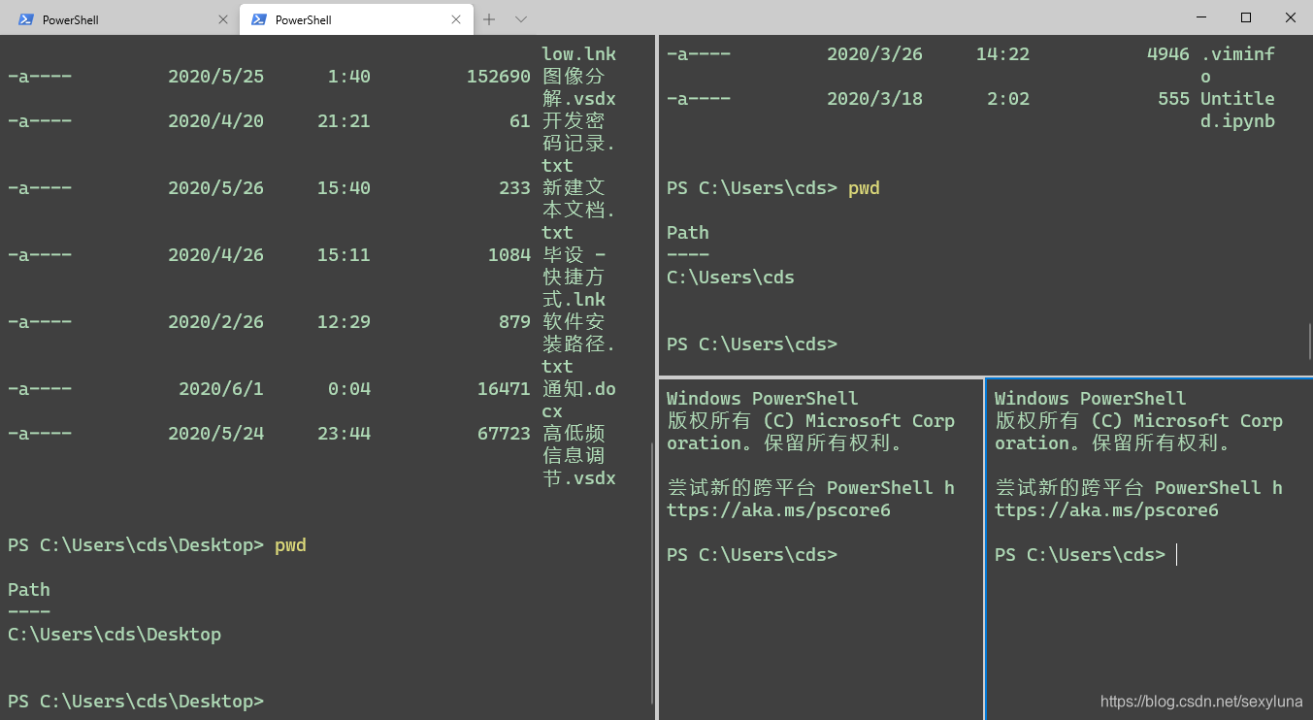The image size is (1313, 720).
Task: Click file name 图像分解.vsdx
Action: (x=579, y=87)
